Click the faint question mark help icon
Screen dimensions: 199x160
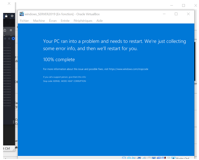tap(9, 44)
